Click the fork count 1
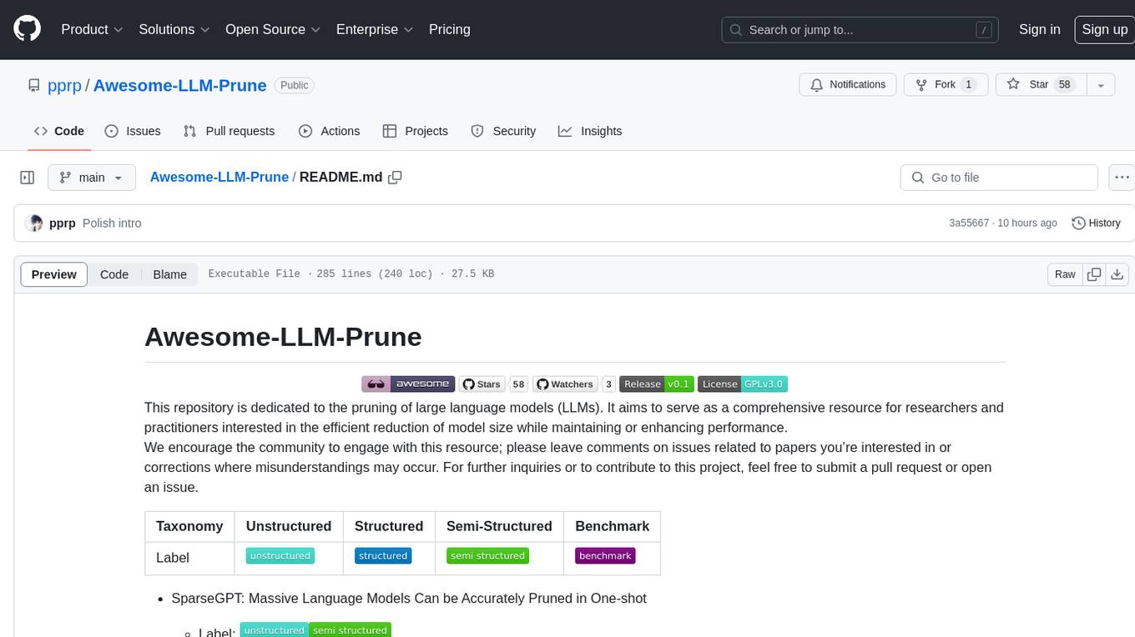 click(968, 85)
